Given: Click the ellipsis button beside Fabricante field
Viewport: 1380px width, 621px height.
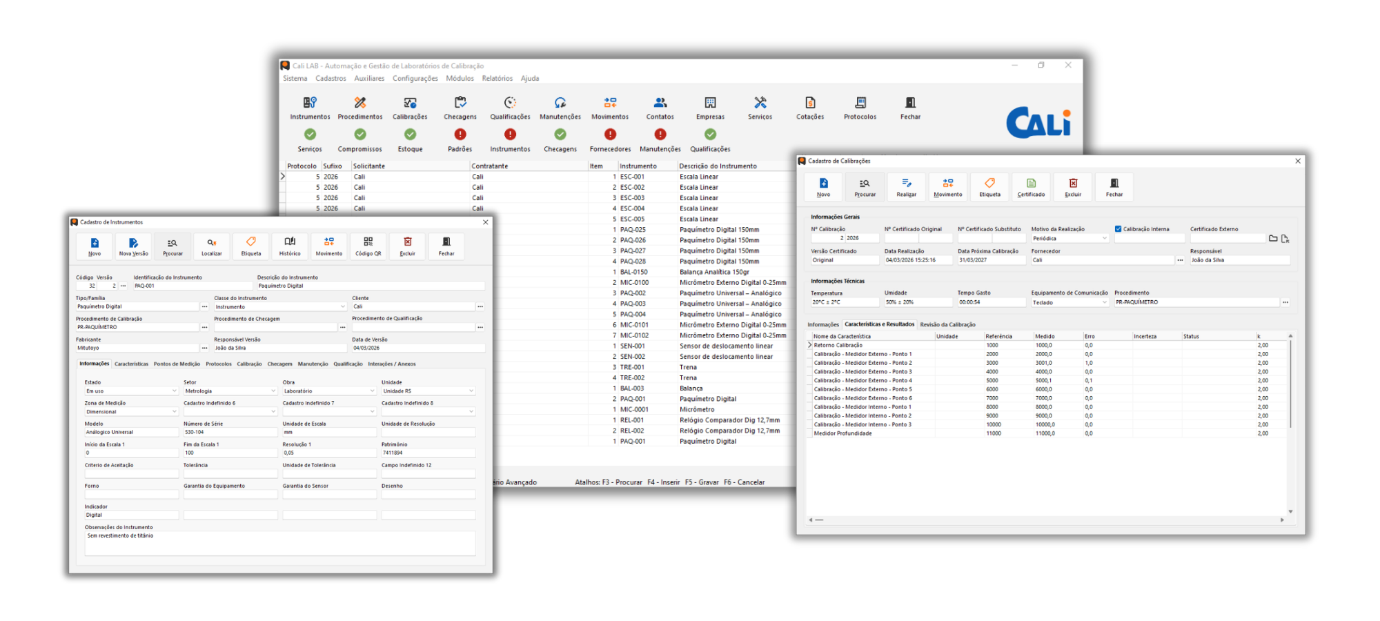Looking at the screenshot, I should 204,348.
